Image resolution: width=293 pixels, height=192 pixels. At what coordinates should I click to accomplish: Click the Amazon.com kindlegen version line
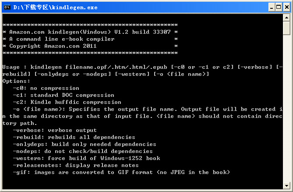click(x=90, y=32)
